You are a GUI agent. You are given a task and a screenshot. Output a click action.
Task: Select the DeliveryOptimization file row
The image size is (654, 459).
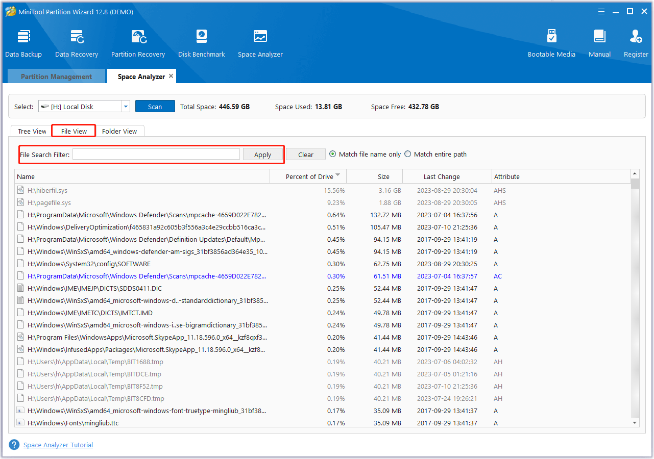(x=323, y=227)
